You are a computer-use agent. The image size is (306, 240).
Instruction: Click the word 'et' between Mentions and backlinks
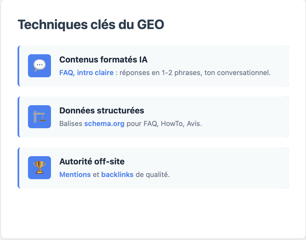pos(96,175)
